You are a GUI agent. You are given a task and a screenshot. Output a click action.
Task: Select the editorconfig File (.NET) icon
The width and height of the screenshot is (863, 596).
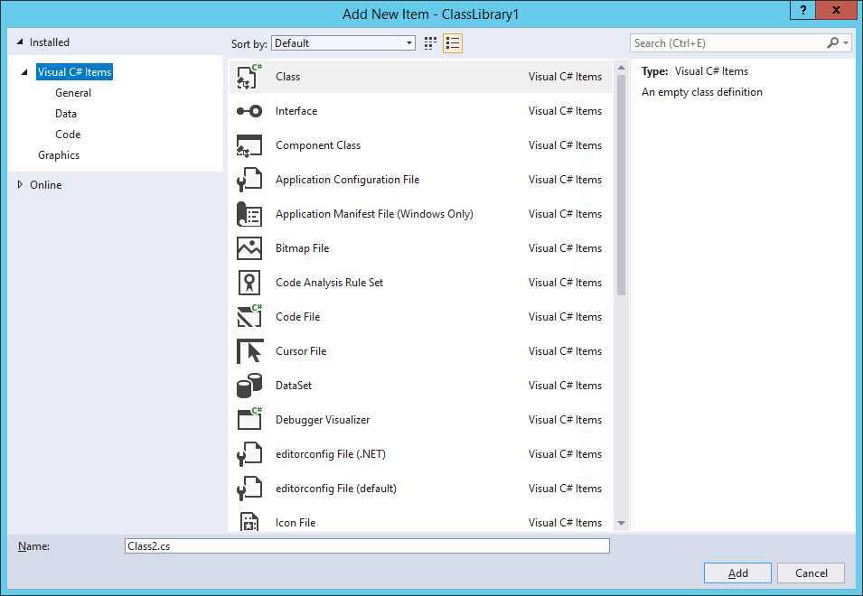249,454
